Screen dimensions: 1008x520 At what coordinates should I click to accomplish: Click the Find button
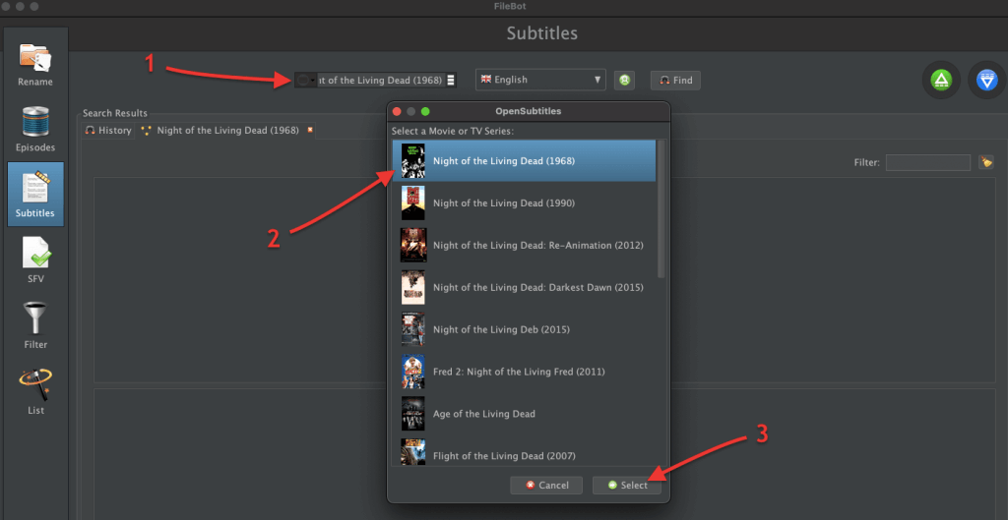coord(675,81)
